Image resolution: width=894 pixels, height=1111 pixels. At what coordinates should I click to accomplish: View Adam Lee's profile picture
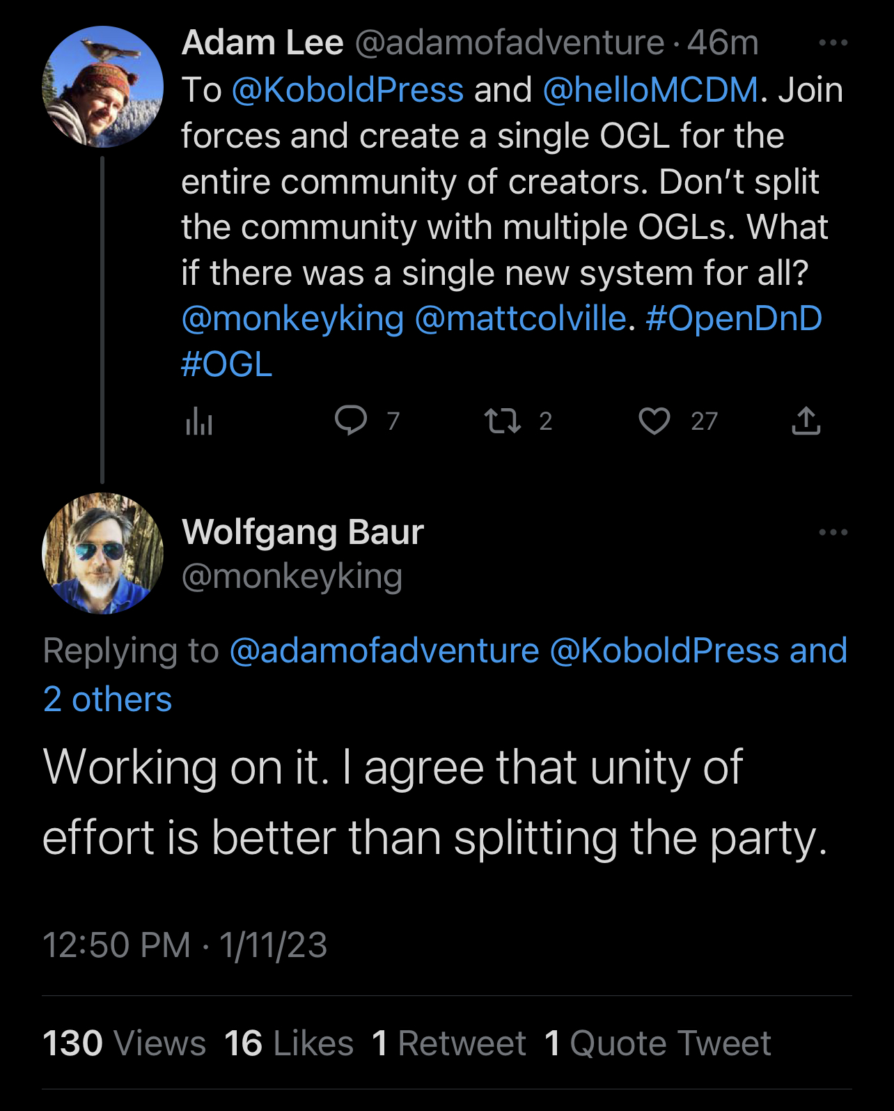click(102, 87)
